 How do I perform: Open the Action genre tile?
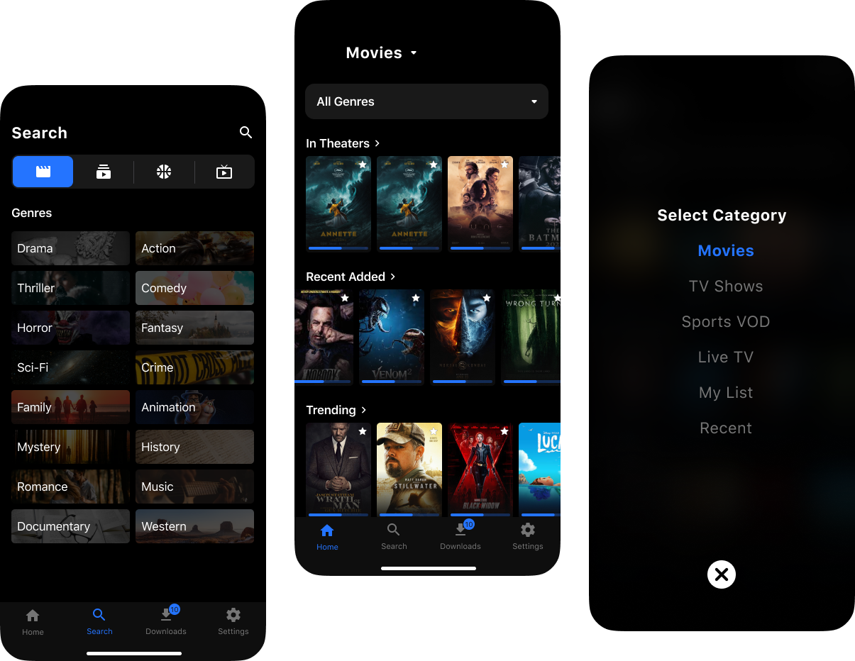click(194, 248)
